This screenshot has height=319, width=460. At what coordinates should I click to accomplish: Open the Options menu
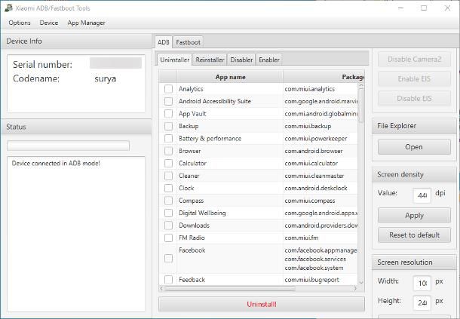(x=20, y=23)
